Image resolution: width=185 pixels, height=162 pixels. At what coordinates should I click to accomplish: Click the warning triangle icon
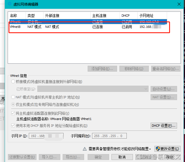(x=85, y=149)
